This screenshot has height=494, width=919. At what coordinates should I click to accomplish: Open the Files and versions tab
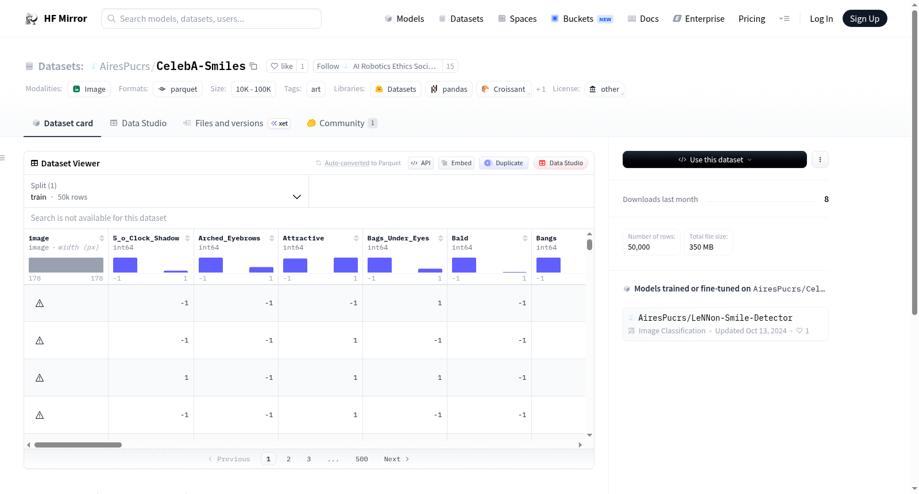pos(237,123)
